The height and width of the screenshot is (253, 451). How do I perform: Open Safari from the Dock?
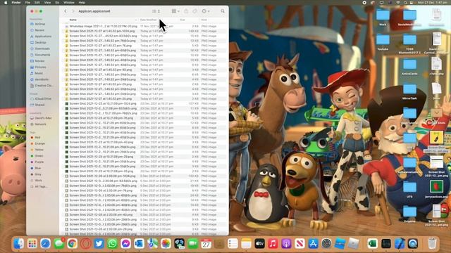point(45,244)
